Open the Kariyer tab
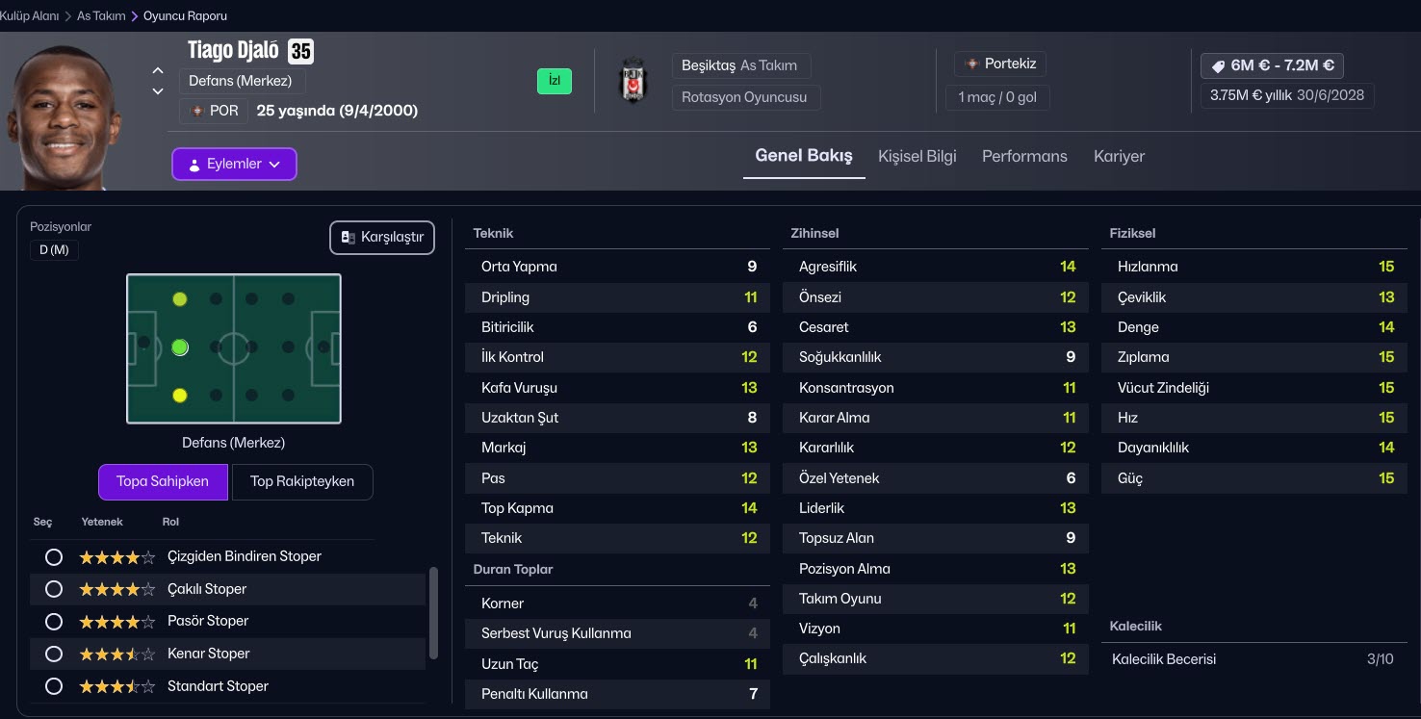The width and height of the screenshot is (1421, 719). 1119,156
